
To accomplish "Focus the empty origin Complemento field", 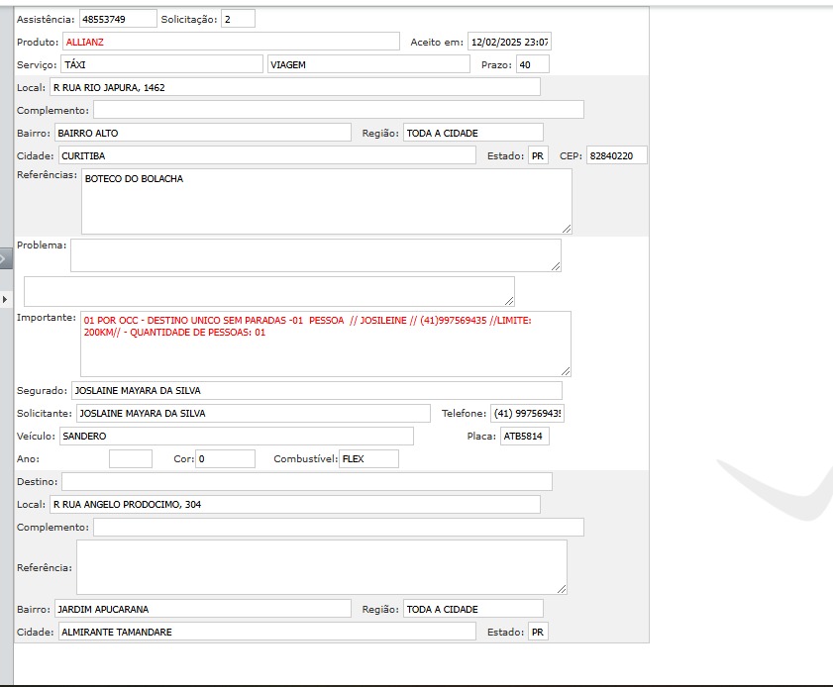I will point(339,111).
